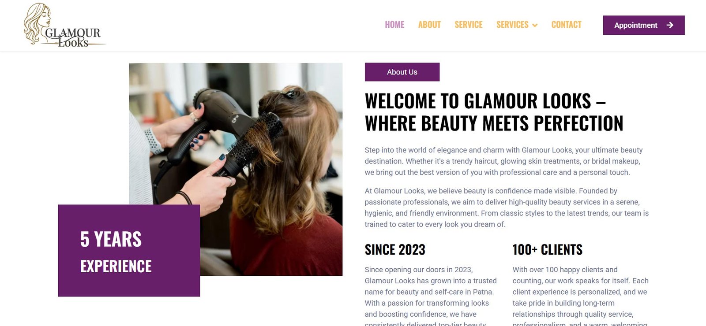Screen dimensions: 706x326
Task: Click the About Us purple label
Action: coord(402,72)
